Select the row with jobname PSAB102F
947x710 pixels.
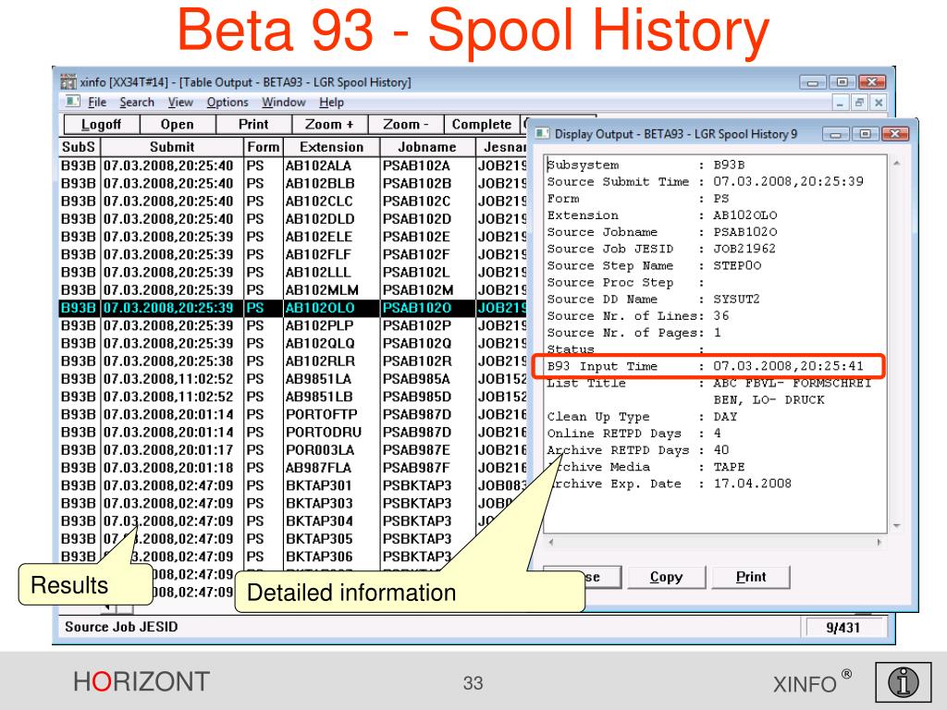pyautogui.click(x=293, y=254)
